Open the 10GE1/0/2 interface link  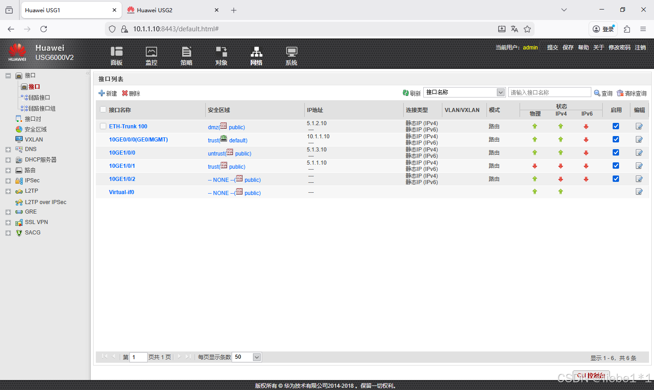[122, 179]
